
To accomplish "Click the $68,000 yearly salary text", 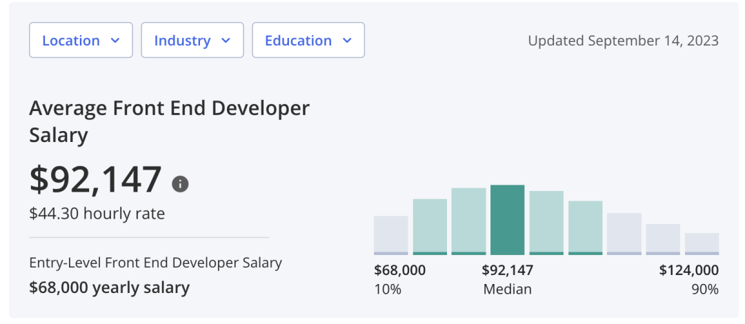I will (109, 287).
